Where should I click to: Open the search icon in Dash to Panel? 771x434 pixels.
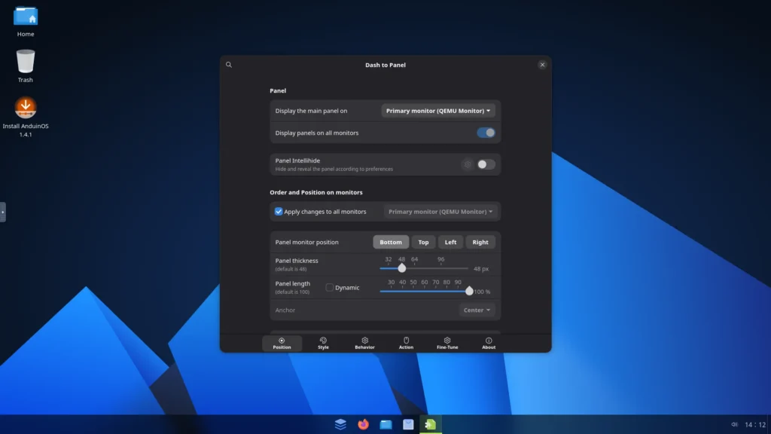(229, 65)
